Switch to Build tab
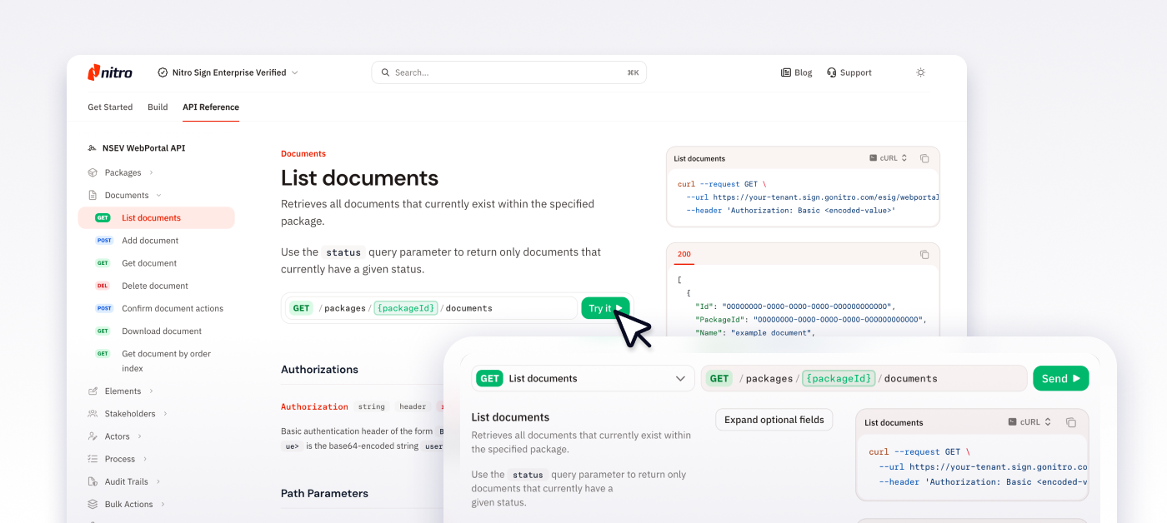 (158, 107)
